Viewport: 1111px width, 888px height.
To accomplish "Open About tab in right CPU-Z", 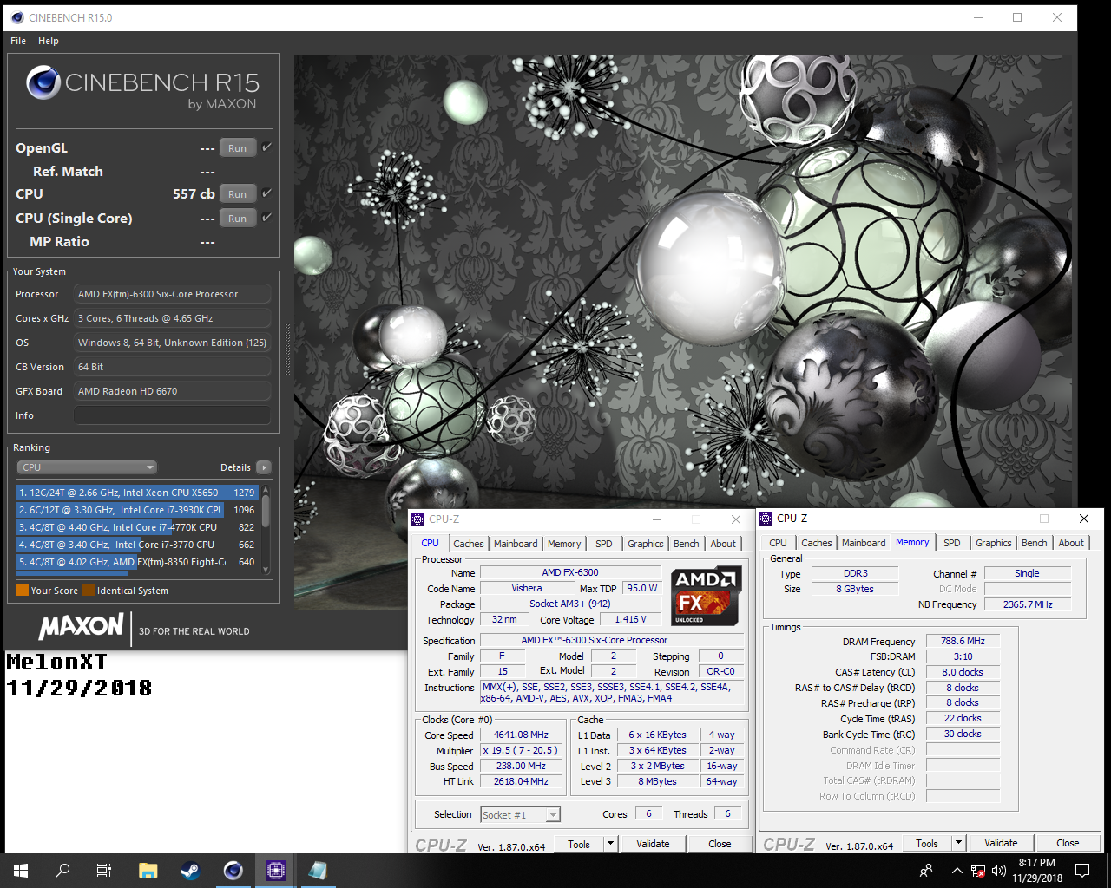I will pos(1071,543).
